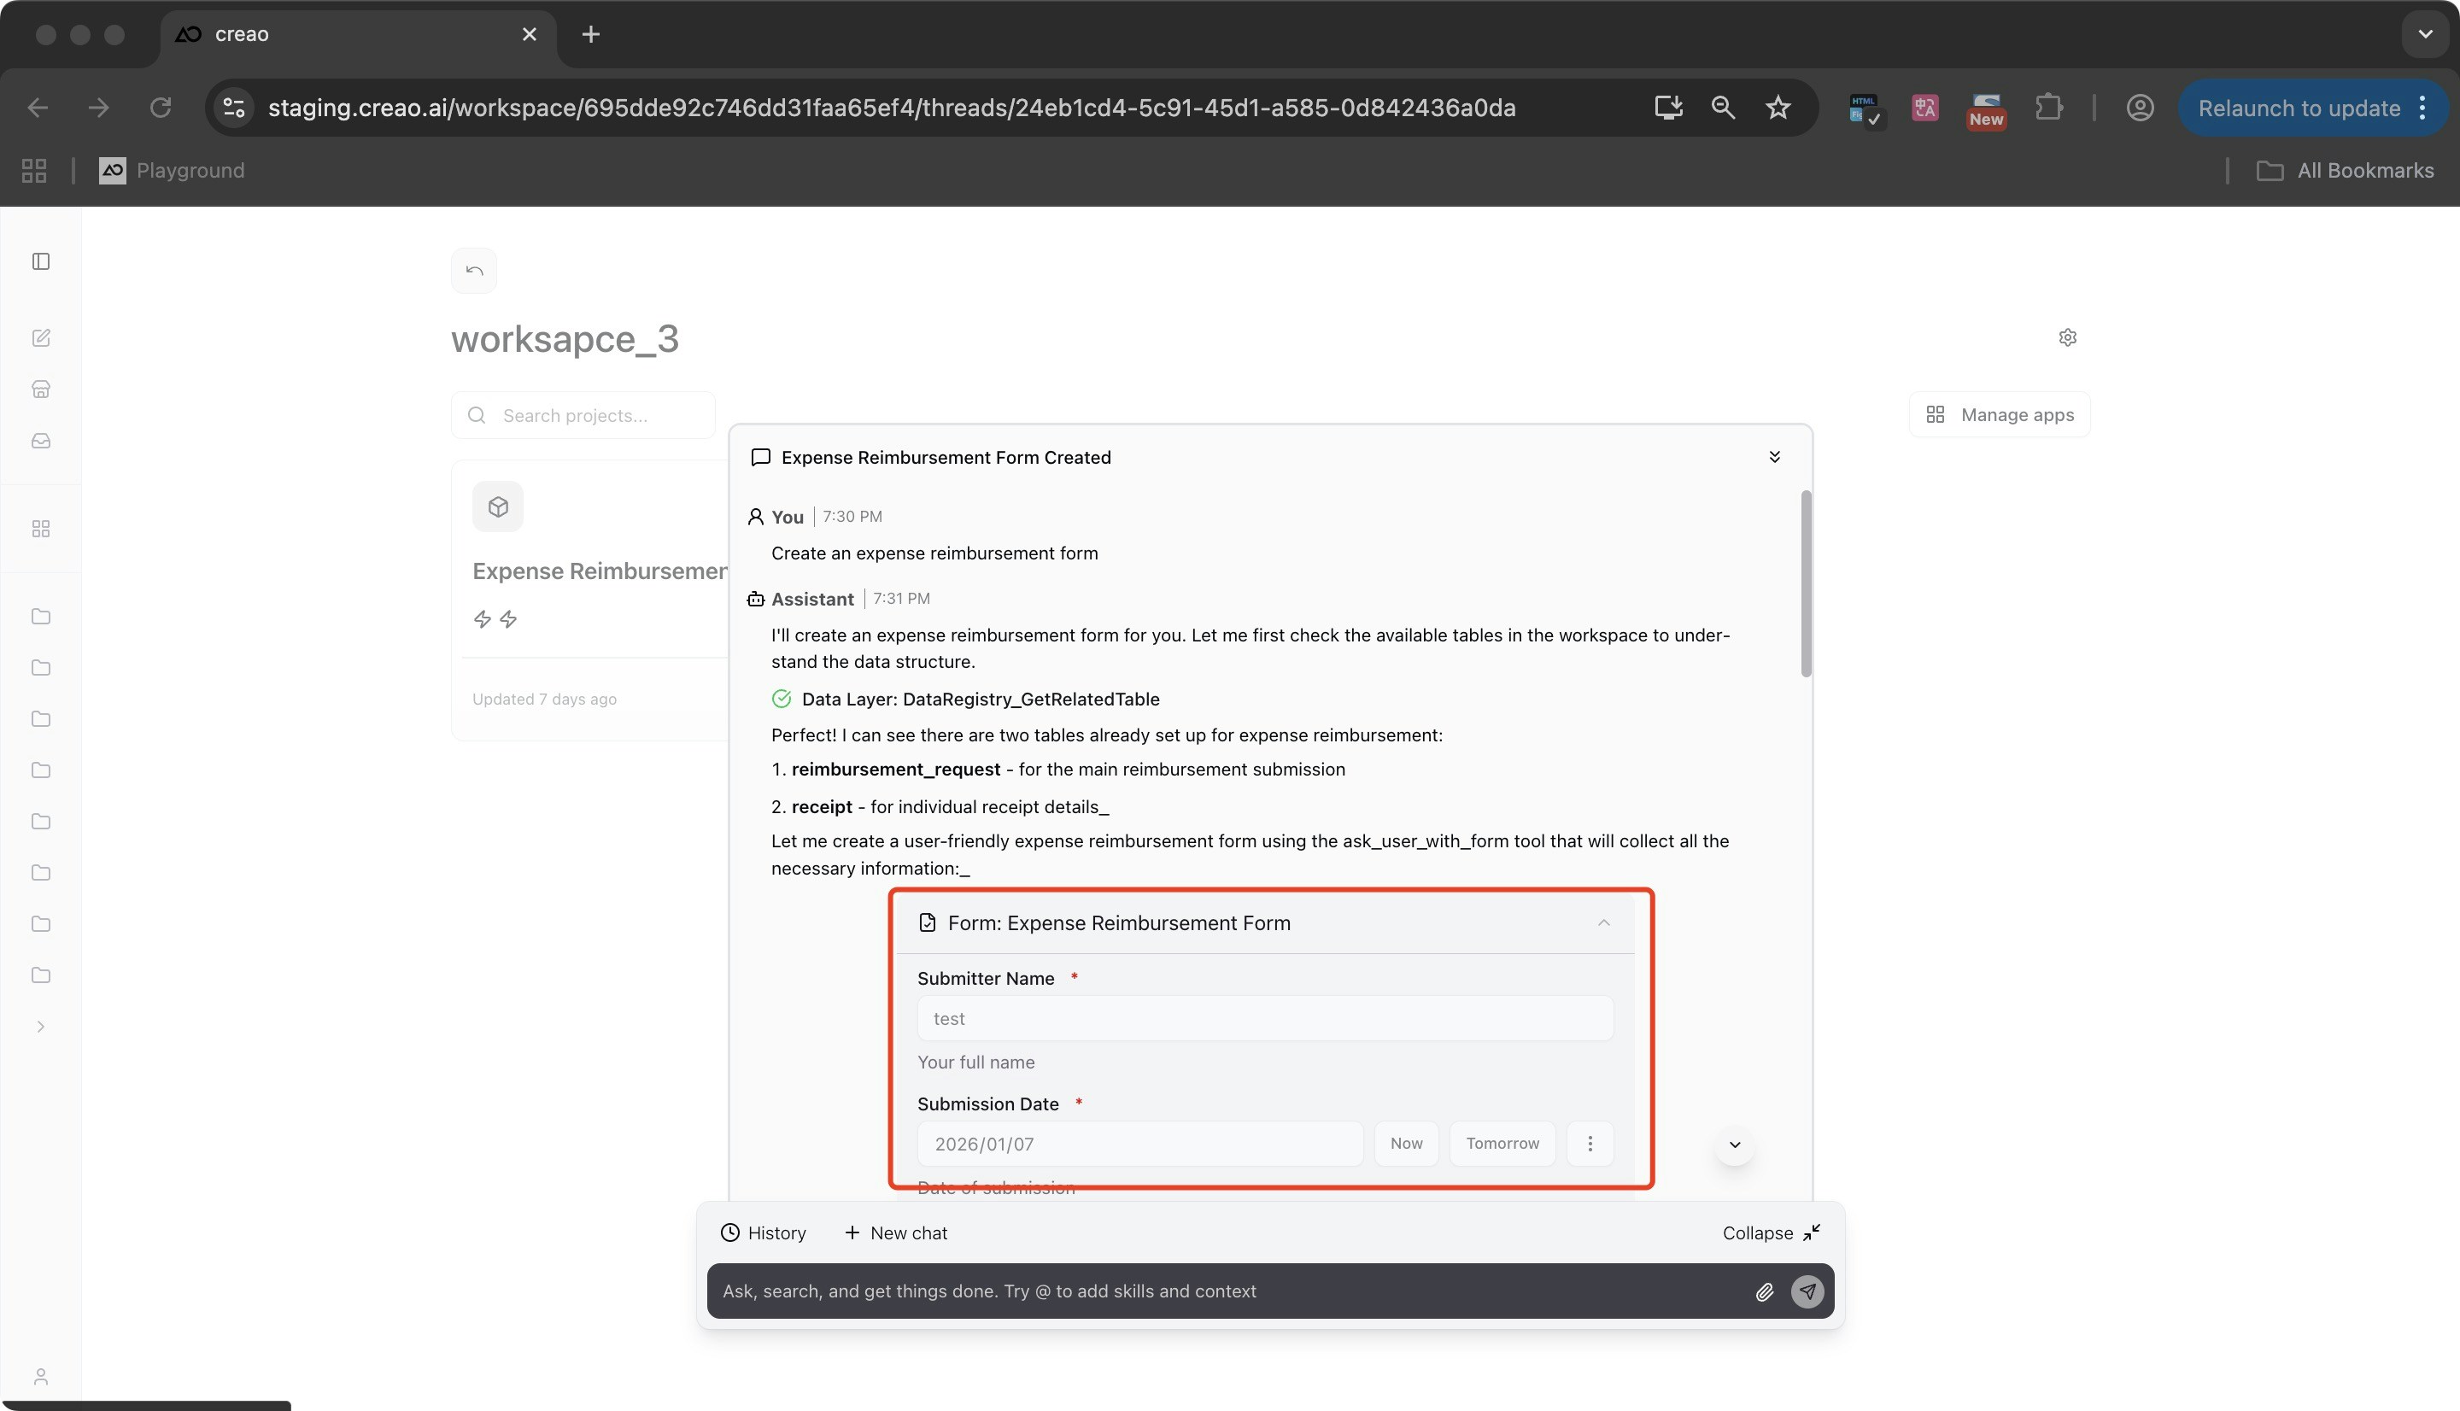The width and height of the screenshot is (2460, 1411).
Task: Collapse the Expense Reimbursement Form section
Action: pyautogui.click(x=1603, y=922)
